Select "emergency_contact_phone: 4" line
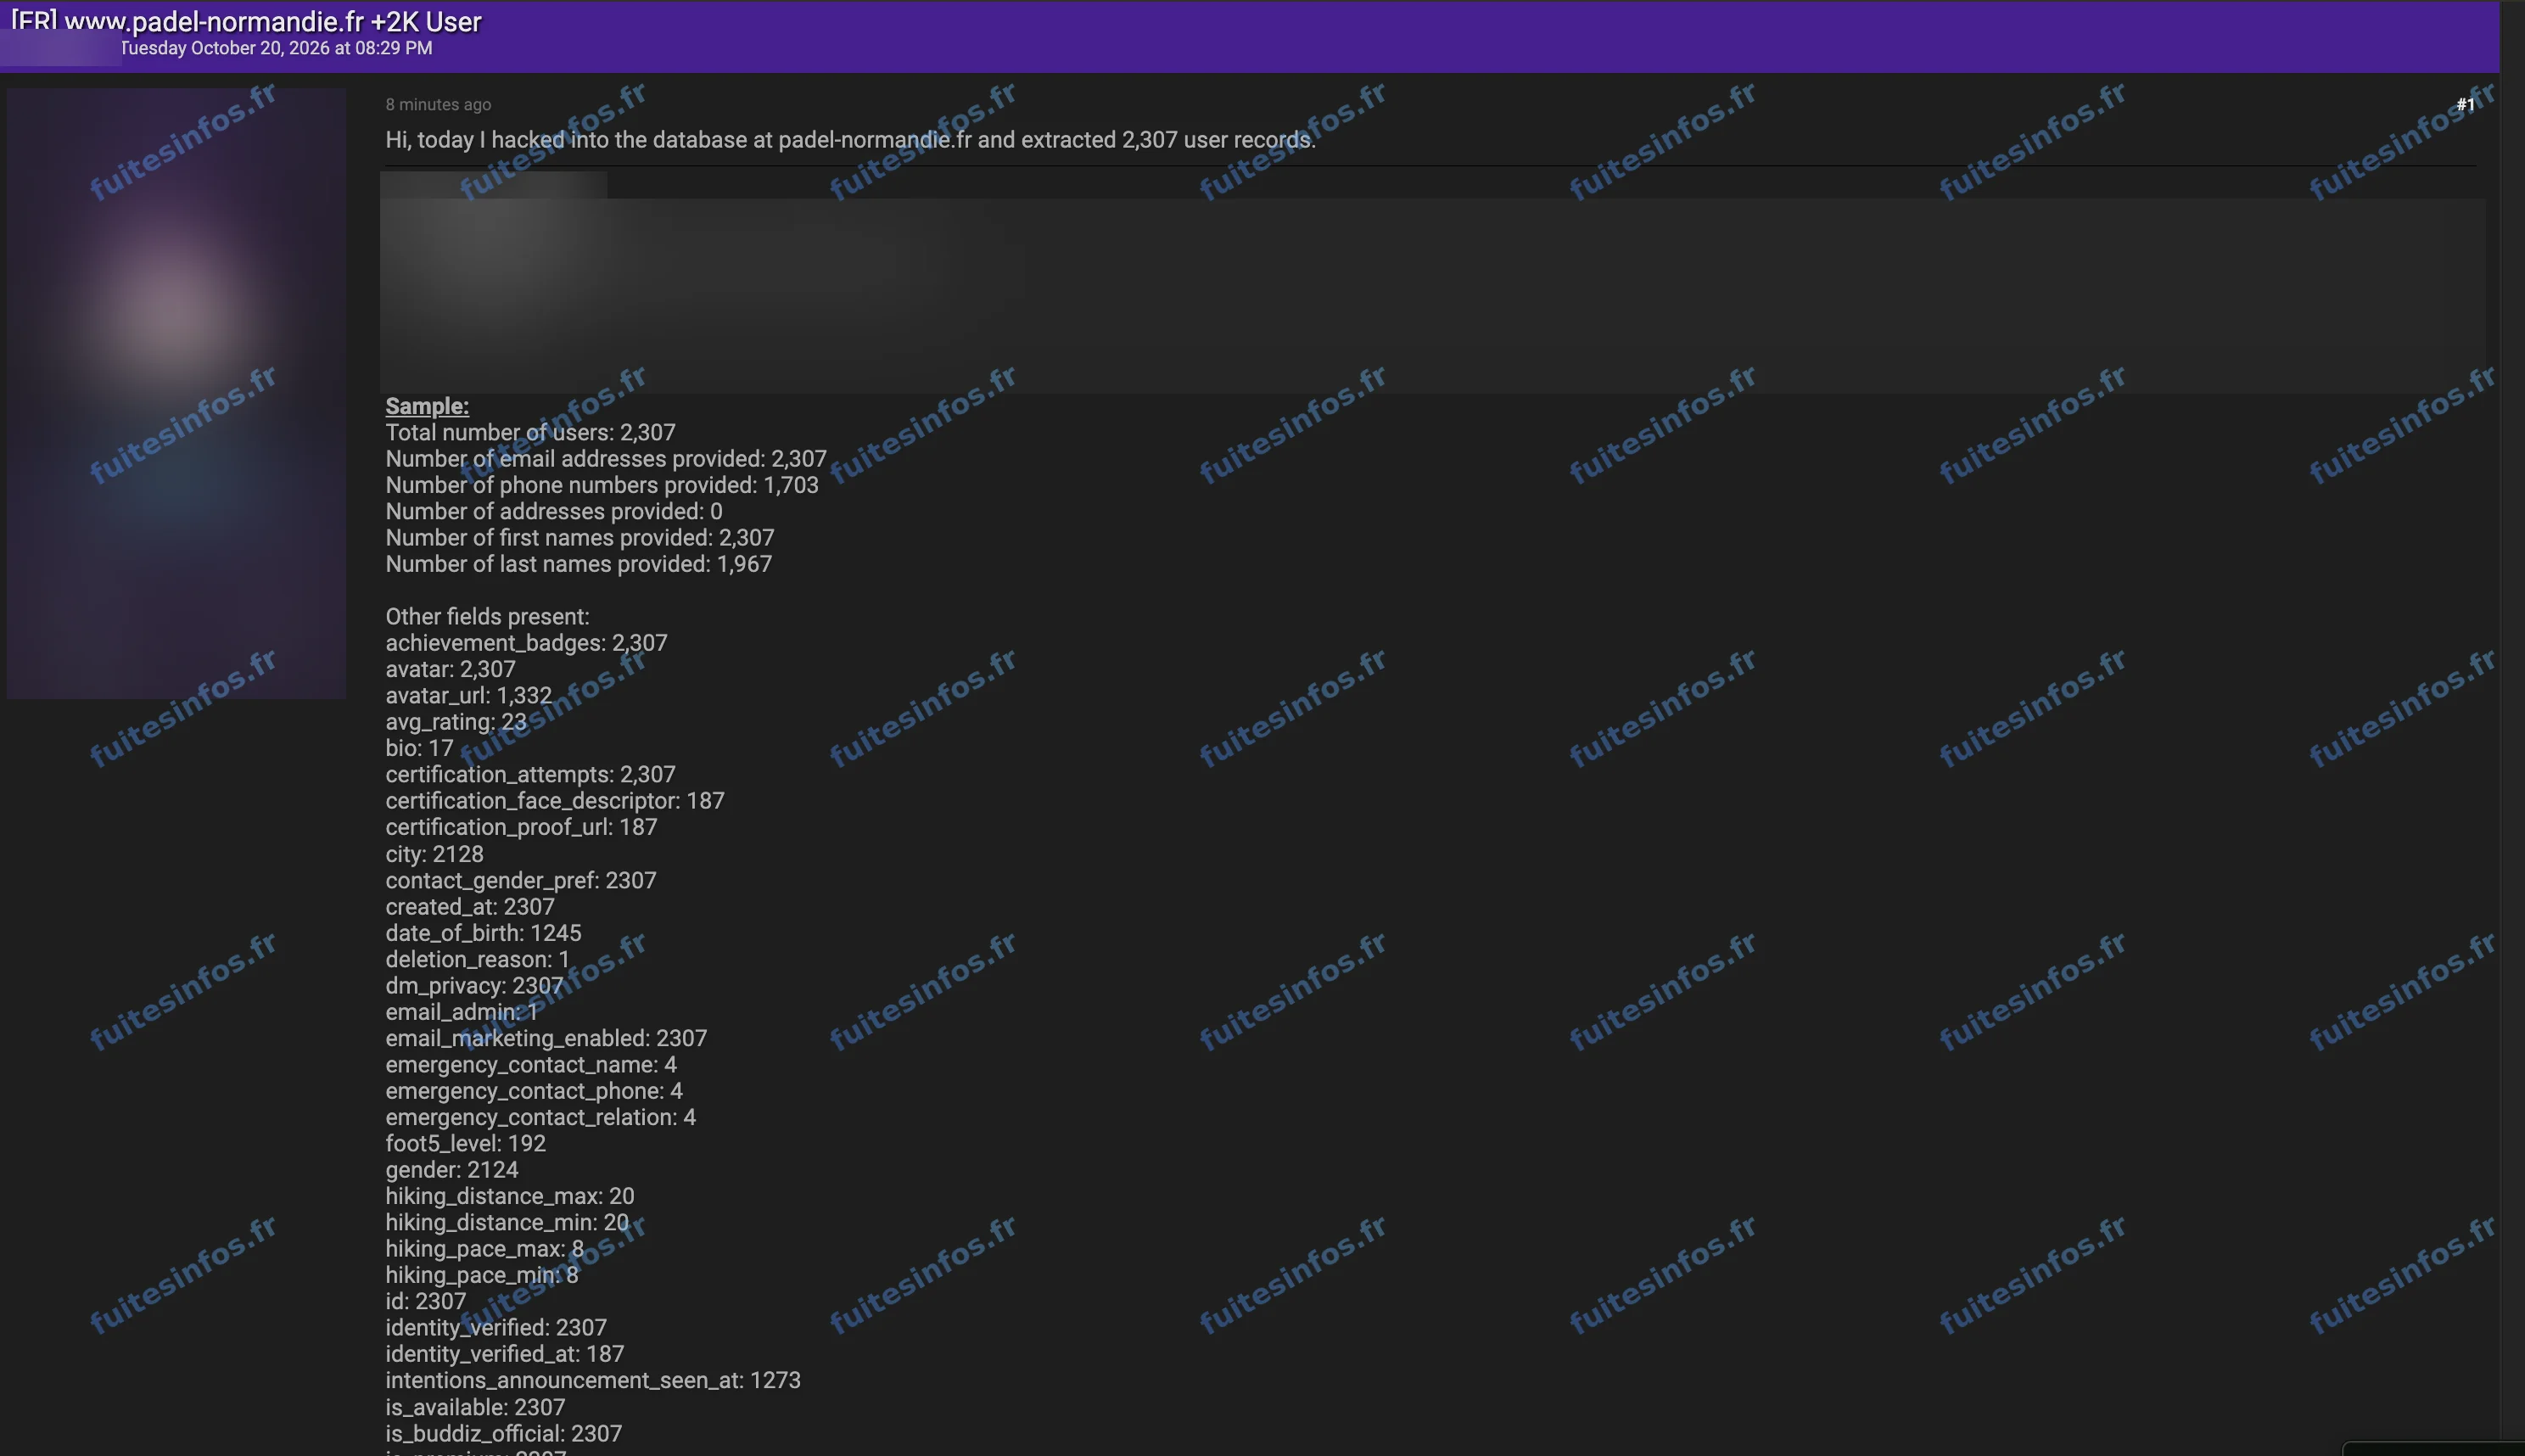The height and width of the screenshot is (1456, 2525). (x=534, y=1091)
